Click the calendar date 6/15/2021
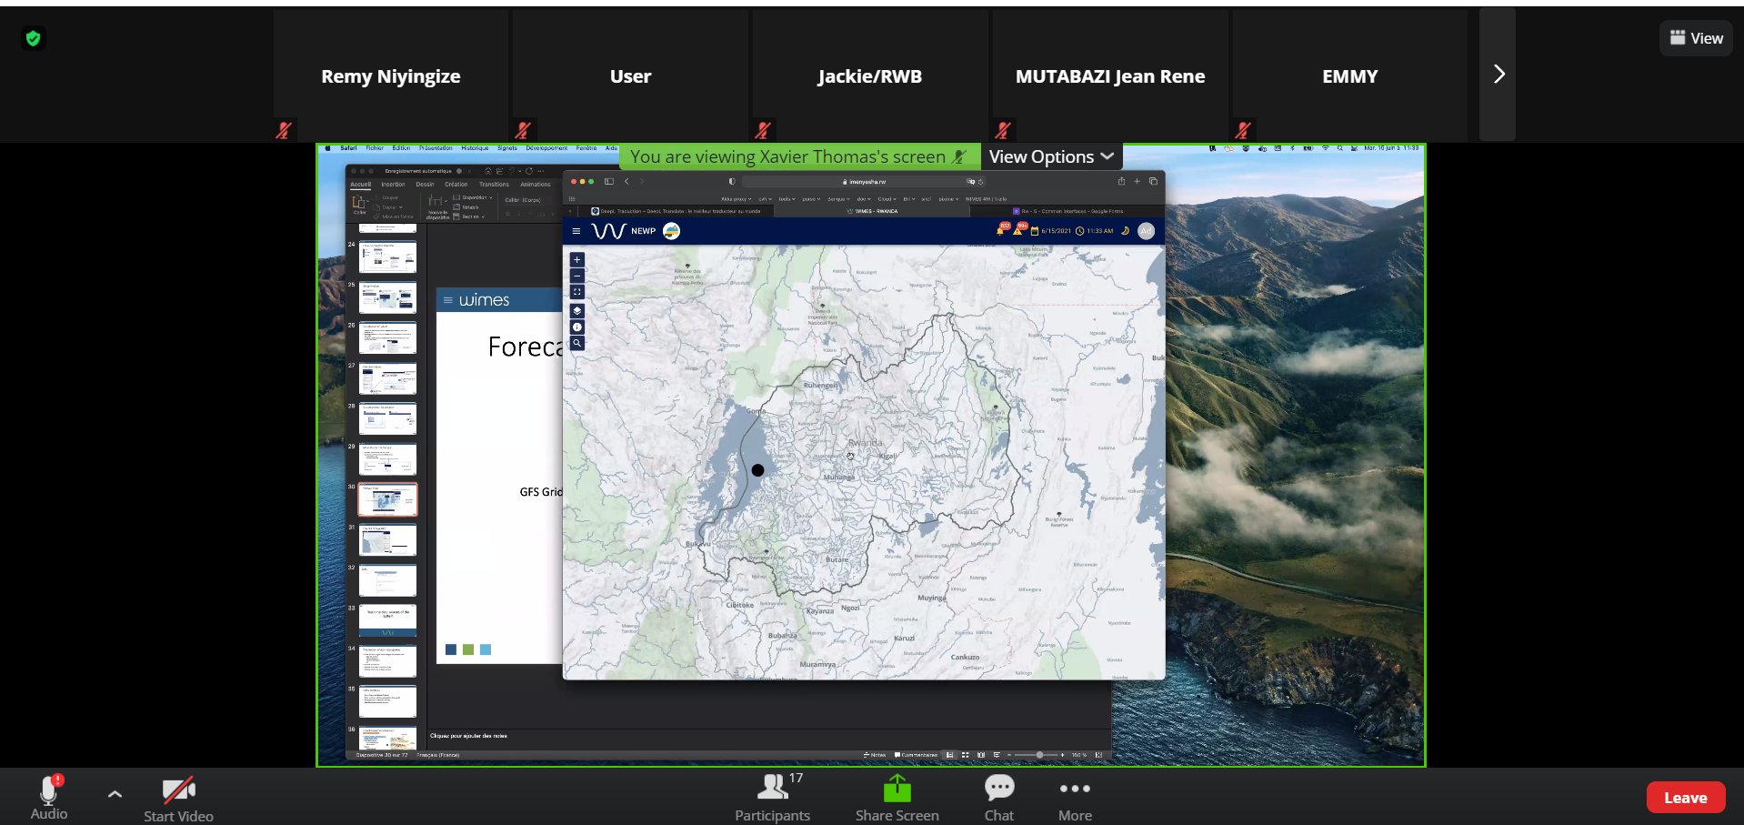This screenshot has height=825, width=1744. 1051,231
